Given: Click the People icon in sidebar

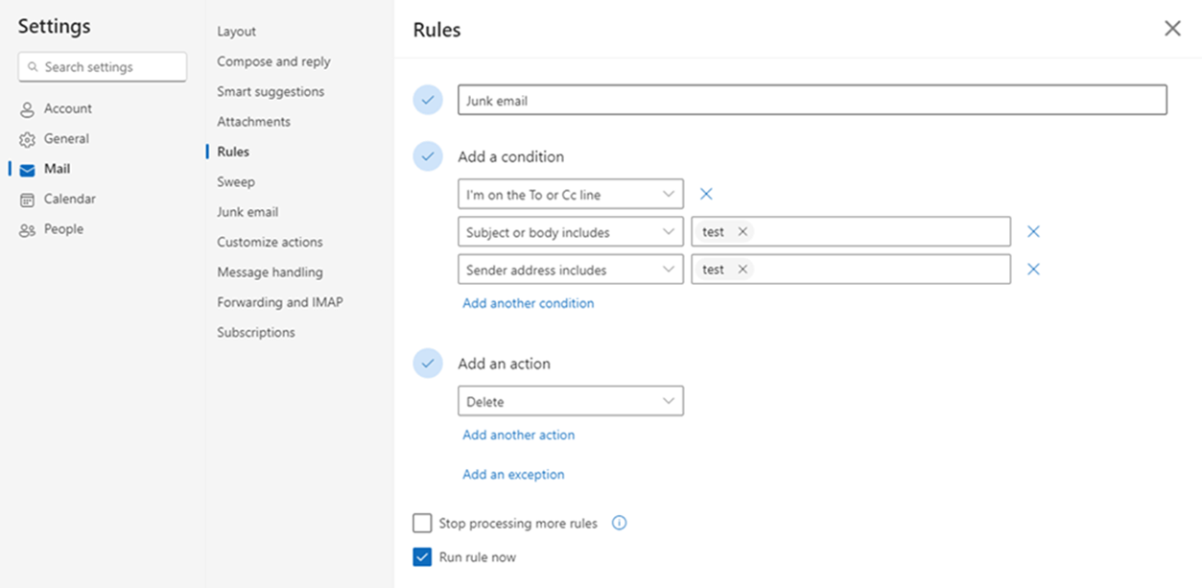Looking at the screenshot, I should click(x=27, y=230).
